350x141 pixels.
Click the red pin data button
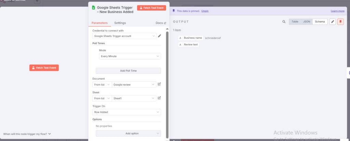tap(340, 22)
